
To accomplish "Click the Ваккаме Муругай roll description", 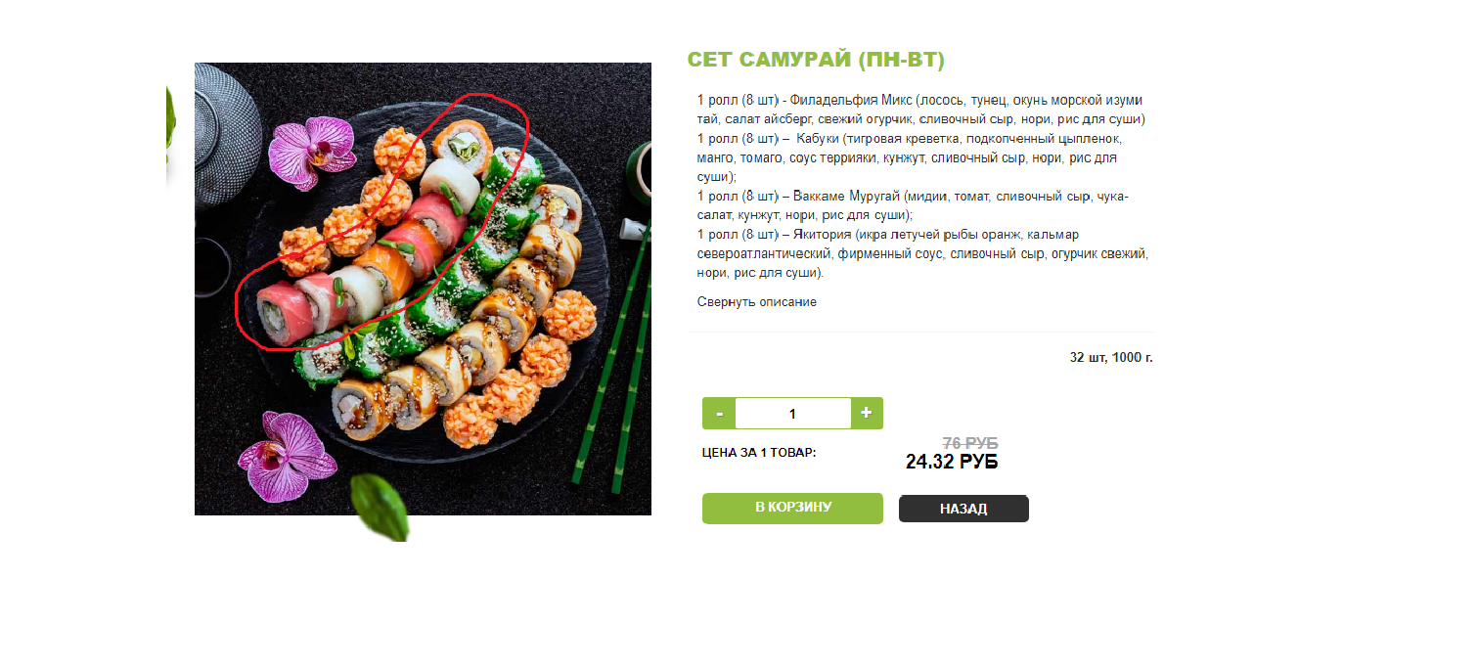I will click(913, 205).
